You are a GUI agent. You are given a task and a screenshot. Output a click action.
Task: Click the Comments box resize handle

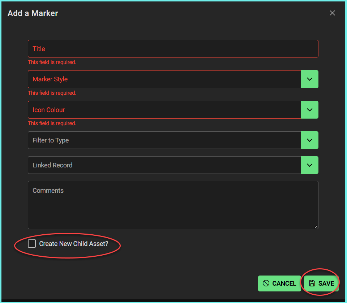[316, 227]
